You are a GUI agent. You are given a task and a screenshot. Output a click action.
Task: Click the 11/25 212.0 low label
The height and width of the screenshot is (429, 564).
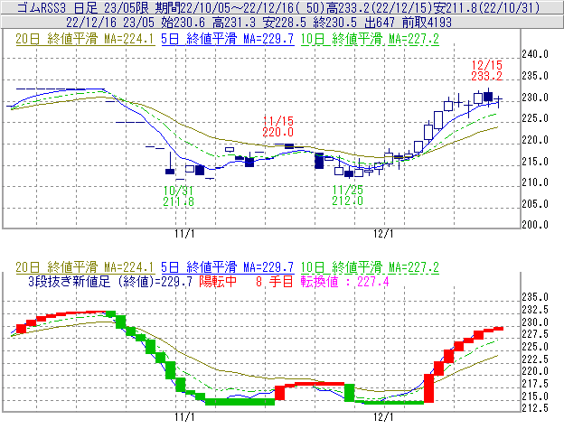coord(347,195)
